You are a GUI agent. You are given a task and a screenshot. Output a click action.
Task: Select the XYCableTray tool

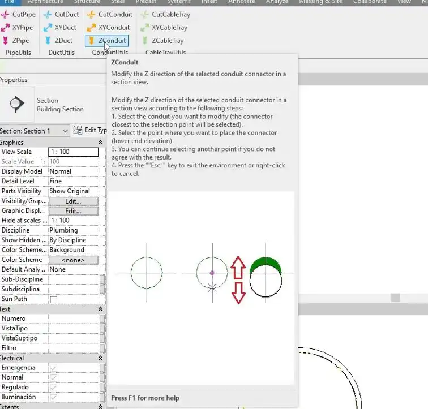(x=164, y=28)
